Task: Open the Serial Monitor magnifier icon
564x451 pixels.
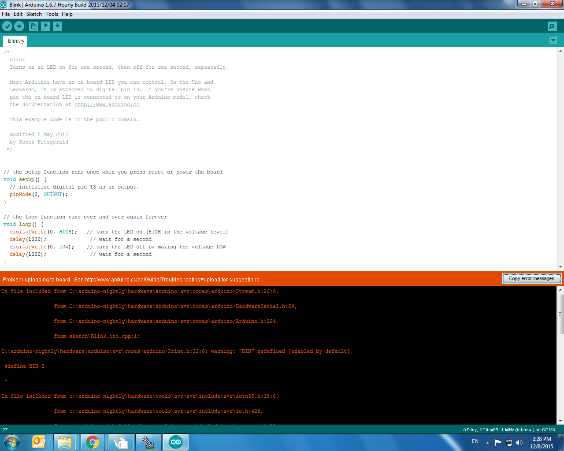Action: (552, 26)
